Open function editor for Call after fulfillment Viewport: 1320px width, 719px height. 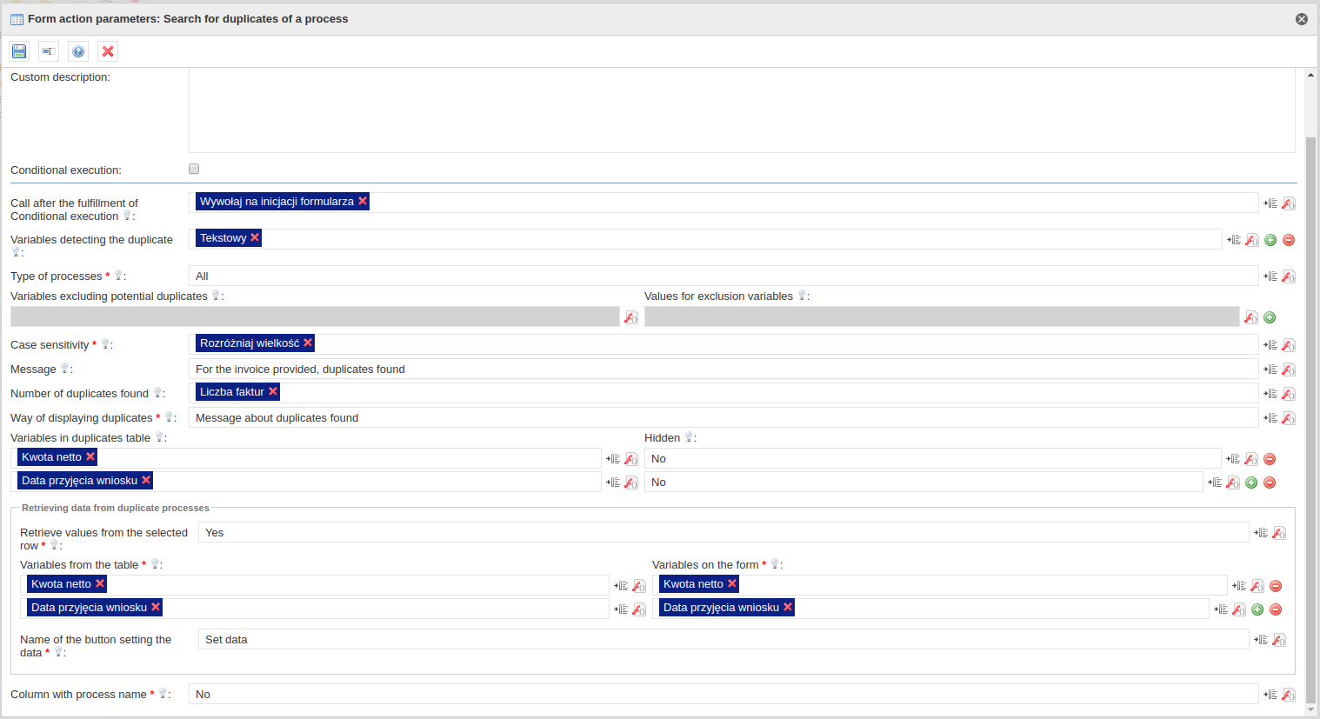tap(1289, 203)
